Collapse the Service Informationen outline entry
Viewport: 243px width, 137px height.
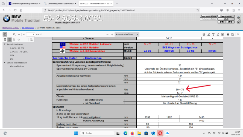pyautogui.click(x=5, y=63)
